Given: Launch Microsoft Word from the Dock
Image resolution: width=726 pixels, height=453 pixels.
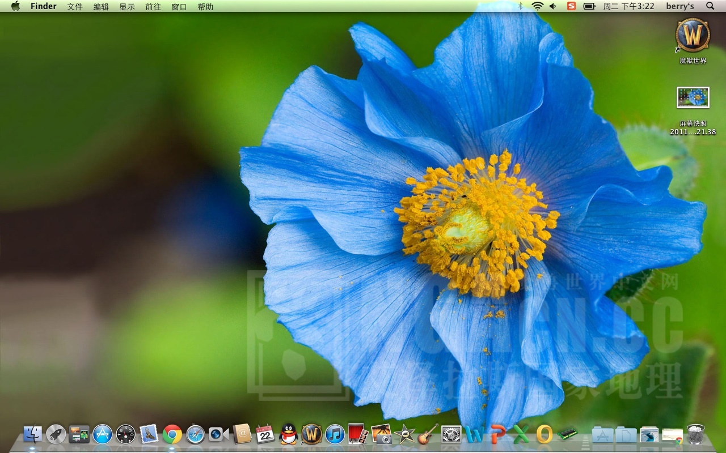Looking at the screenshot, I should pyautogui.click(x=474, y=434).
